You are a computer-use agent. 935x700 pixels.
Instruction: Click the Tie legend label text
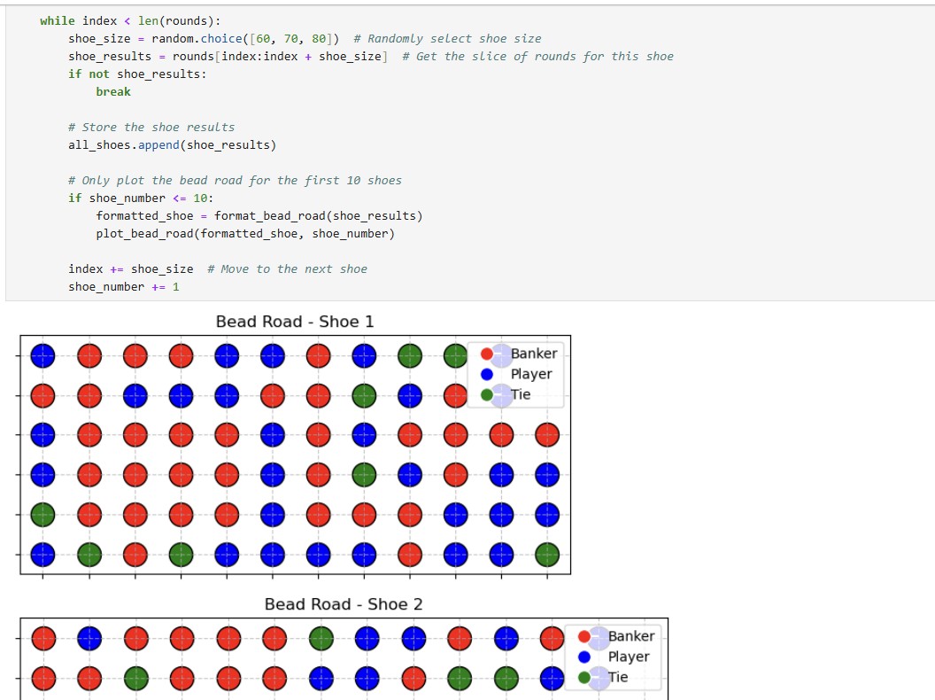[x=521, y=394]
